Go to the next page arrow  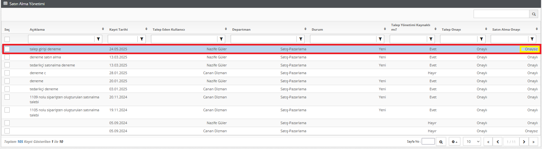(x=524, y=142)
